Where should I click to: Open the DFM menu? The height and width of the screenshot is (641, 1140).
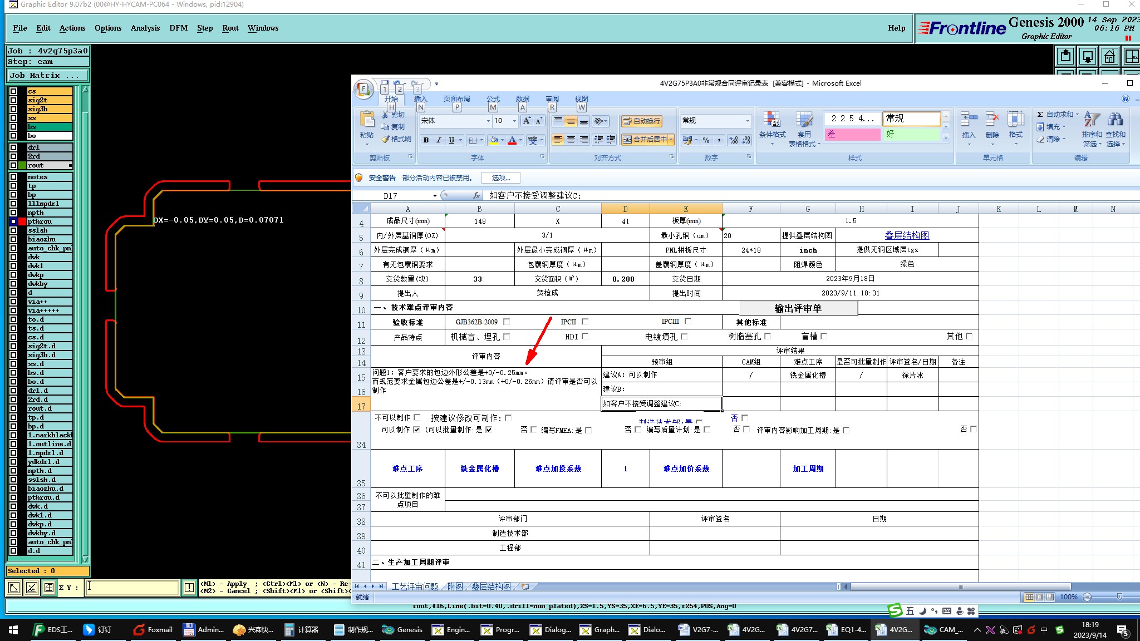178,28
